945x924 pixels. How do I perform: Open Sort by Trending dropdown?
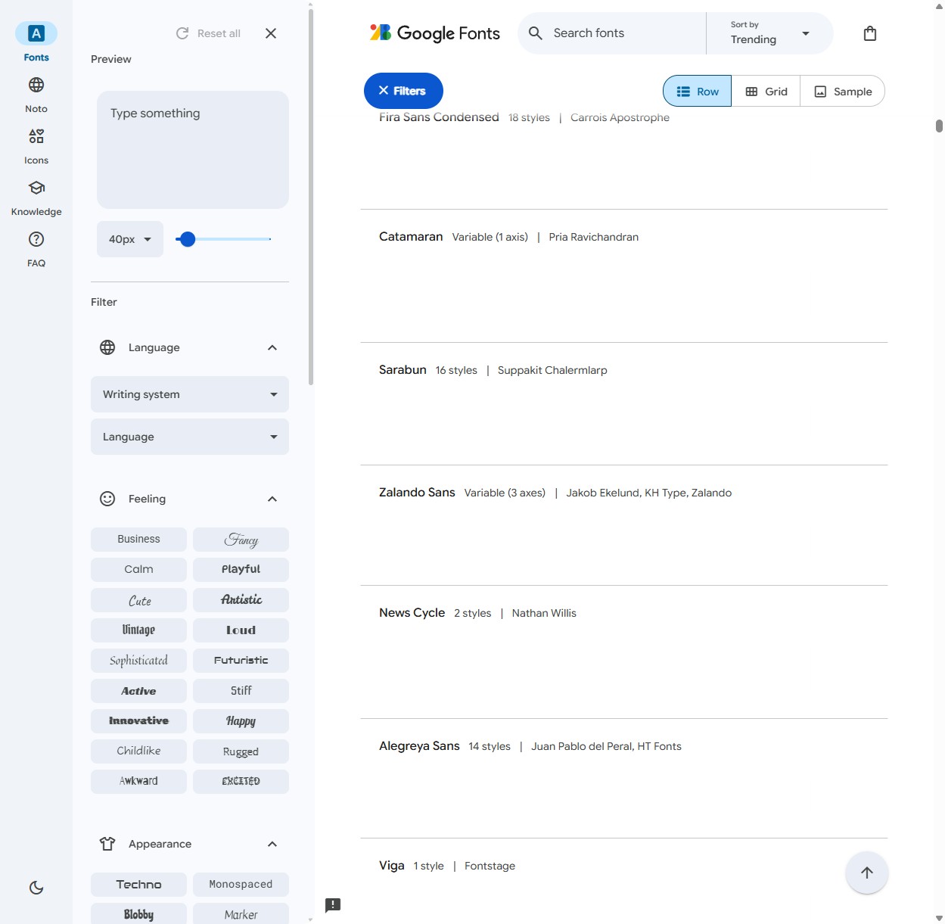pos(769,33)
